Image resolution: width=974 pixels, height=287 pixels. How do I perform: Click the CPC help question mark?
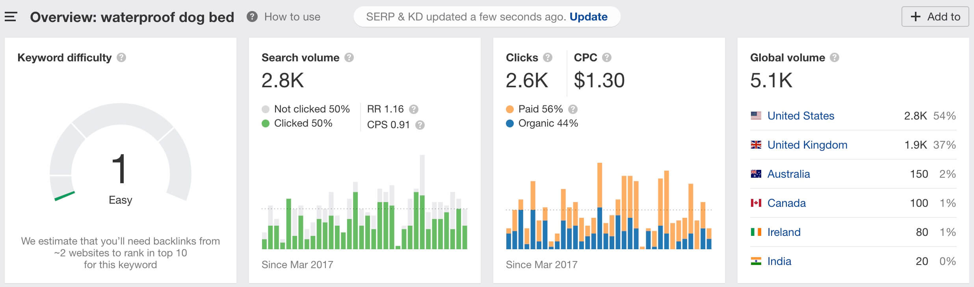click(607, 57)
